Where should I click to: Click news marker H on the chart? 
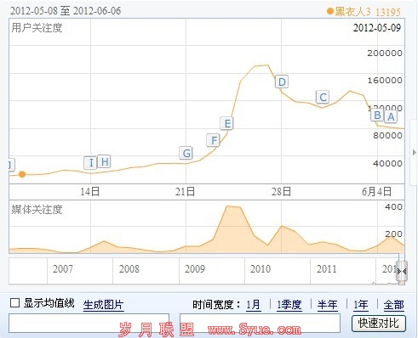[x=104, y=161]
